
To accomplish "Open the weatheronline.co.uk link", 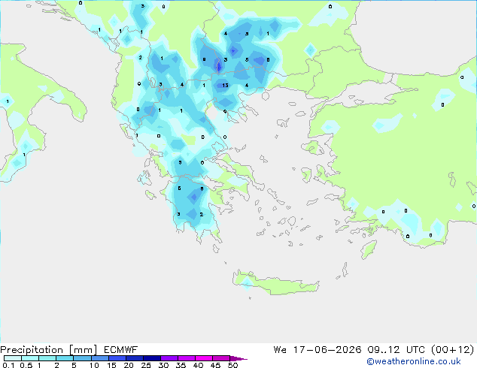I will click(414, 361).
